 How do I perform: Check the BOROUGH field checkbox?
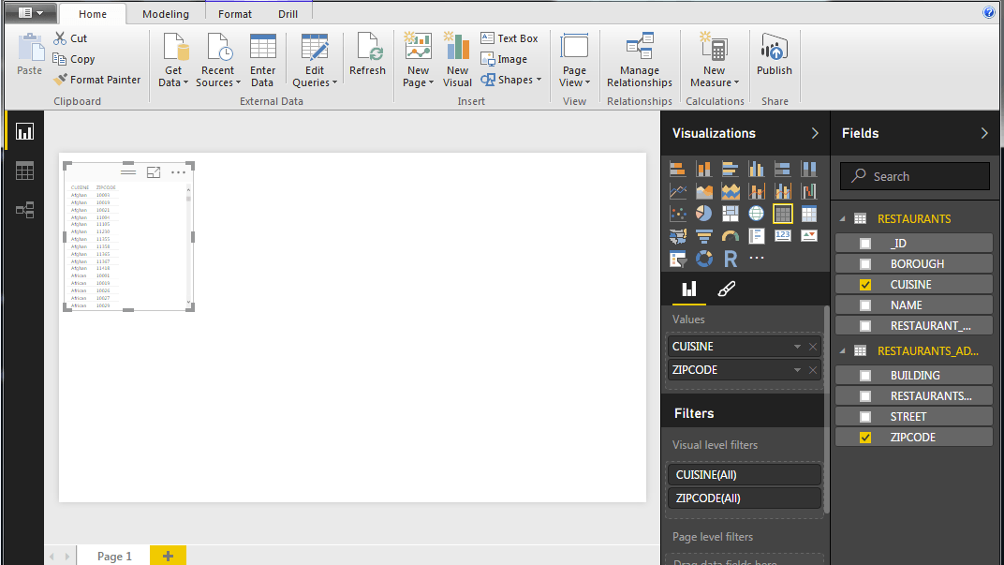pyautogui.click(x=865, y=264)
